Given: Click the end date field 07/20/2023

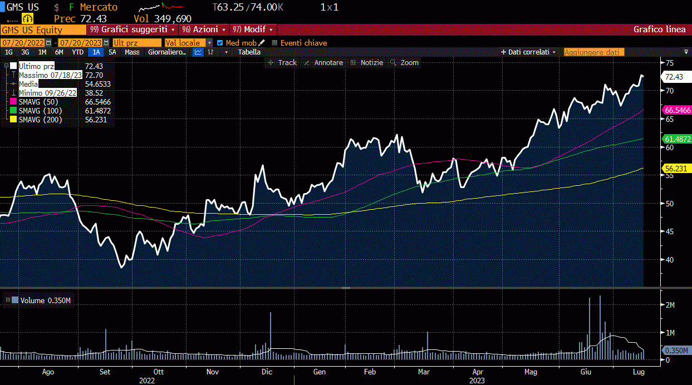Looking at the screenshot, I should tap(80, 43).
